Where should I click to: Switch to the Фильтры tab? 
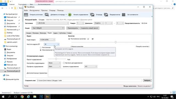coord(43,33)
